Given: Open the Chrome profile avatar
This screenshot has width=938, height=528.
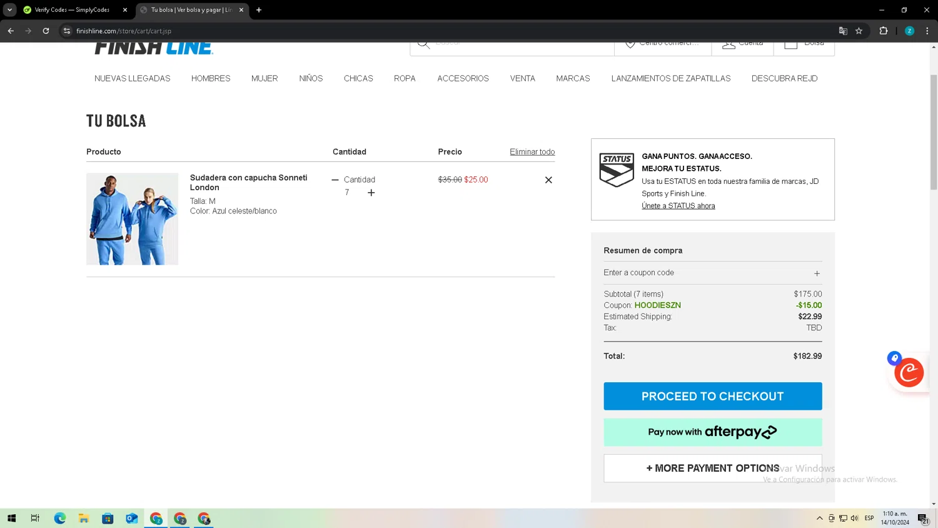Looking at the screenshot, I should tap(909, 31).
